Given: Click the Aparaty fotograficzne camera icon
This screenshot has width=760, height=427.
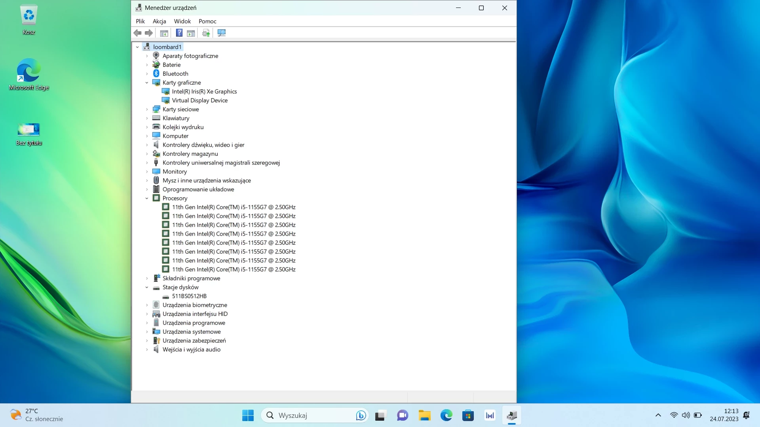Looking at the screenshot, I should pos(156,56).
